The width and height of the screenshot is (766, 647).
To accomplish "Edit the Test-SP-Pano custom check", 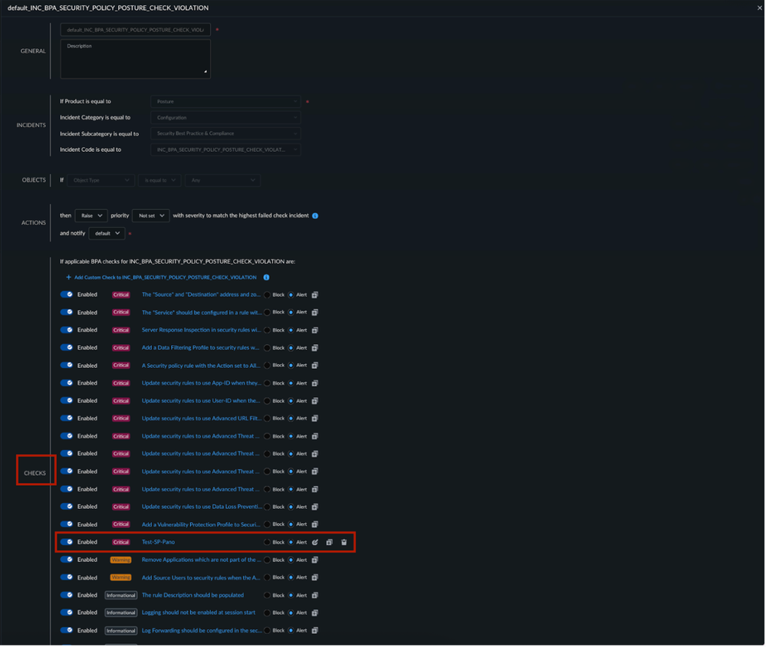I will [315, 543].
